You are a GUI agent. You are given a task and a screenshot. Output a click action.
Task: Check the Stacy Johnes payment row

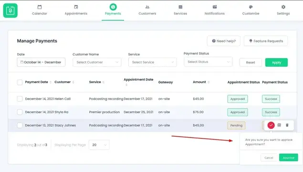point(20,125)
